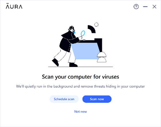Click the ground line beneath the illustration
This screenshot has width=161, height=127.
point(80,67)
